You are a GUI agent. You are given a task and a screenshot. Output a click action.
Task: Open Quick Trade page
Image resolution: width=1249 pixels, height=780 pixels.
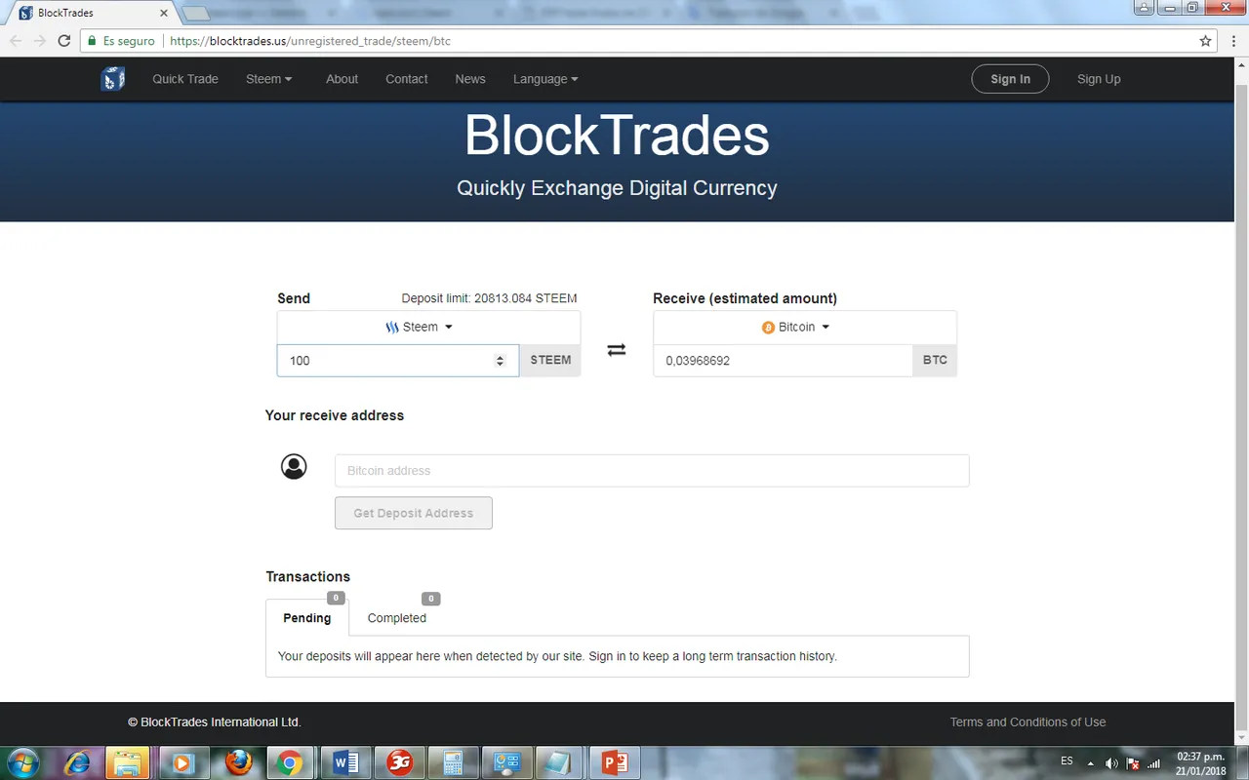(x=185, y=79)
